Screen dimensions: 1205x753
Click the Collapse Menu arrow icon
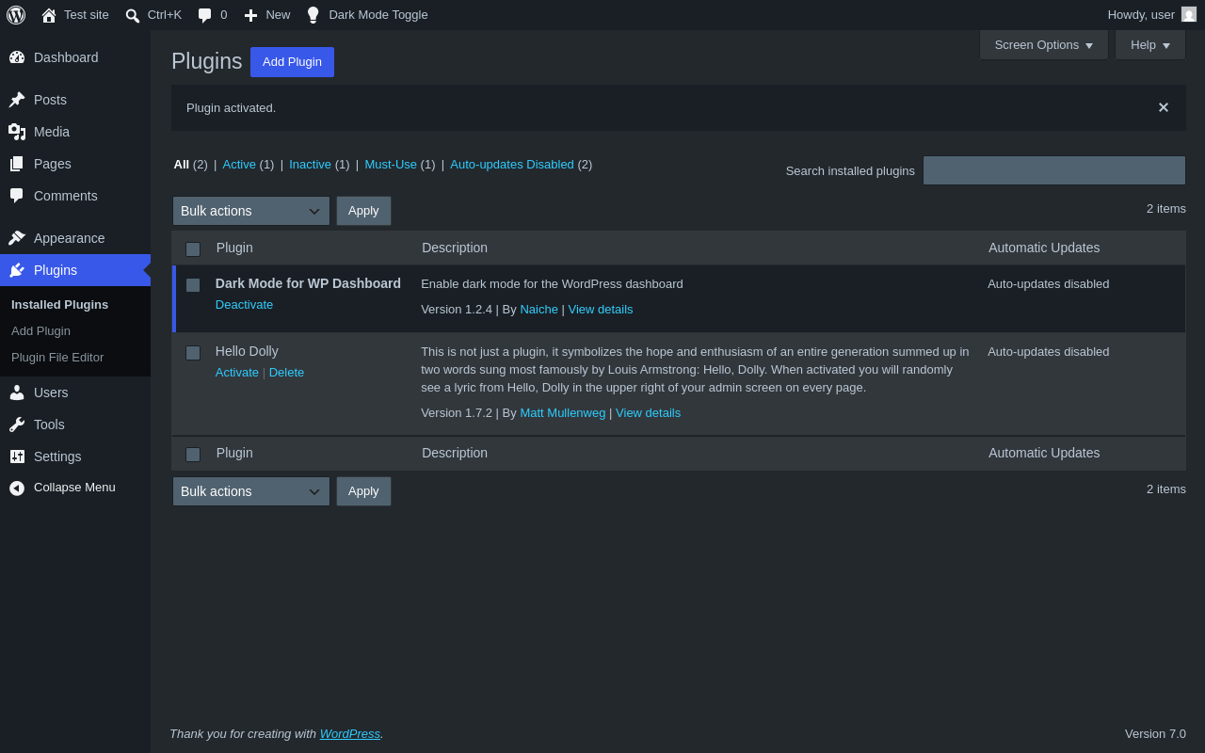click(x=17, y=488)
